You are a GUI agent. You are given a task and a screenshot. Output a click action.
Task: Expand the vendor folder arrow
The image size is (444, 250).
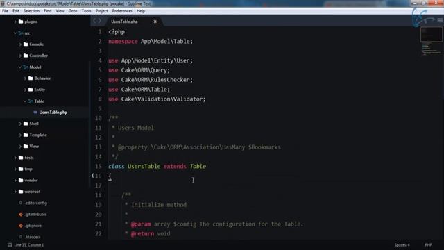tap(15, 181)
